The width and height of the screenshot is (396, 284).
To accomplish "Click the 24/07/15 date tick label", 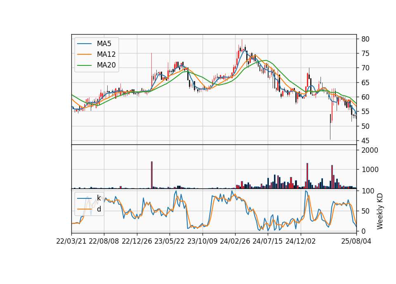I will (x=268, y=241).
